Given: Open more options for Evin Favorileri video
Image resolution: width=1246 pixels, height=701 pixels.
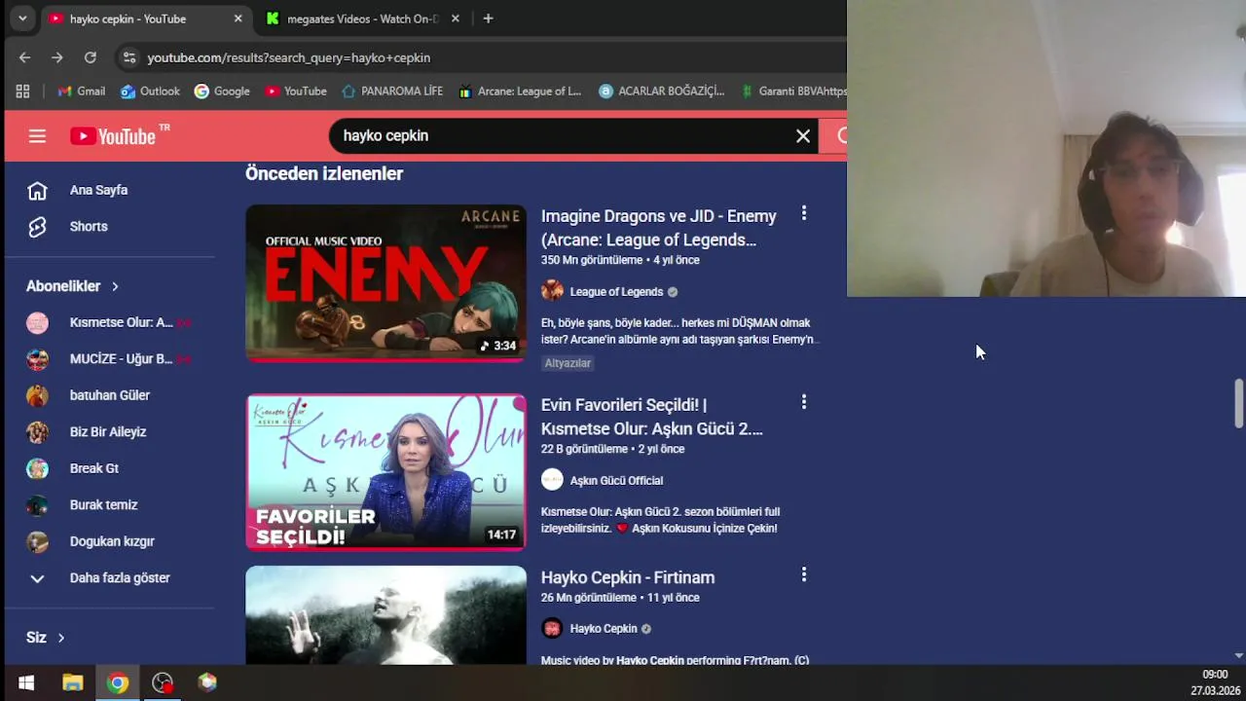Looking at the screenshot, I should pos(803,402).
